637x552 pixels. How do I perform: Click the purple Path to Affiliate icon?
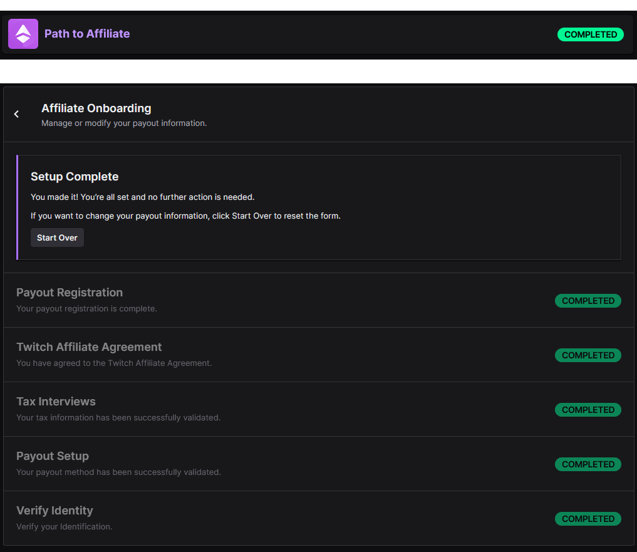[x=23, y=34]
